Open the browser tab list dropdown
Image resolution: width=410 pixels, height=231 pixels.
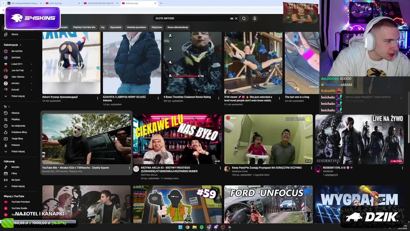4,3
